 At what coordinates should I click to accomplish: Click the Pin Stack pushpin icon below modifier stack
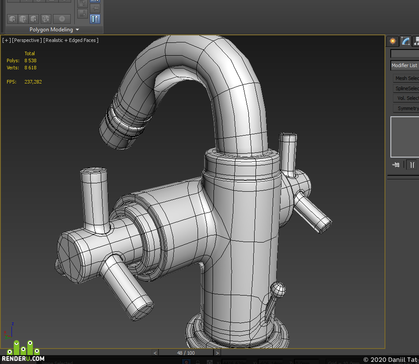click(396, 165)
